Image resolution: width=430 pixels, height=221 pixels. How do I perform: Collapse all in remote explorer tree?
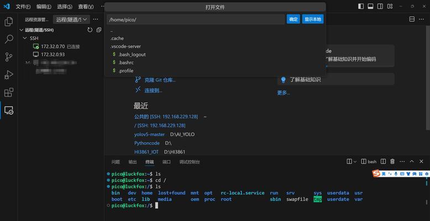tap(99, 30)
